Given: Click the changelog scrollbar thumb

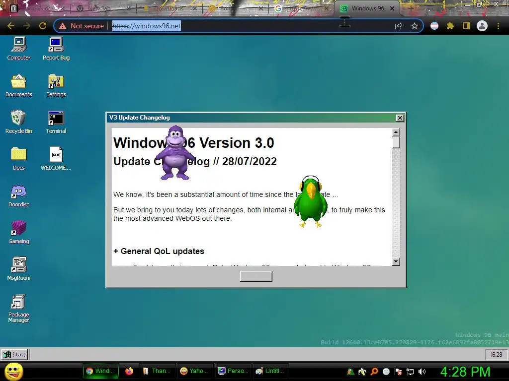Looking at the screenshot, I should tap(396, 142).
